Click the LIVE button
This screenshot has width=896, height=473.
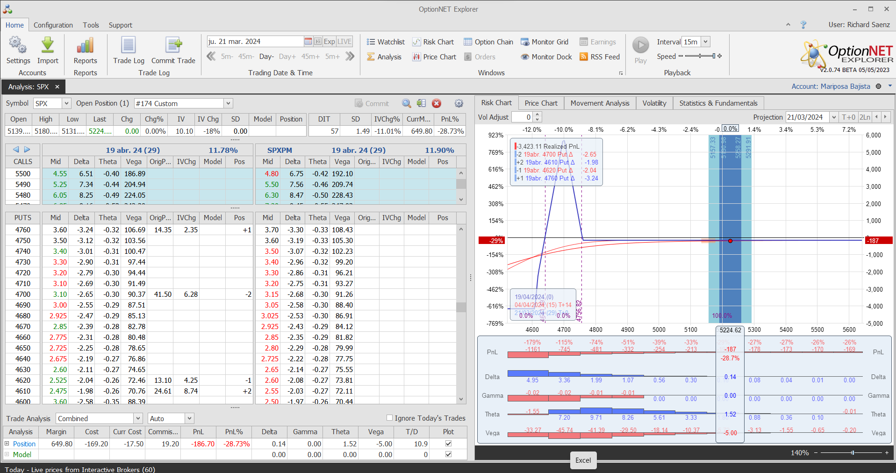tap(344, 42)
